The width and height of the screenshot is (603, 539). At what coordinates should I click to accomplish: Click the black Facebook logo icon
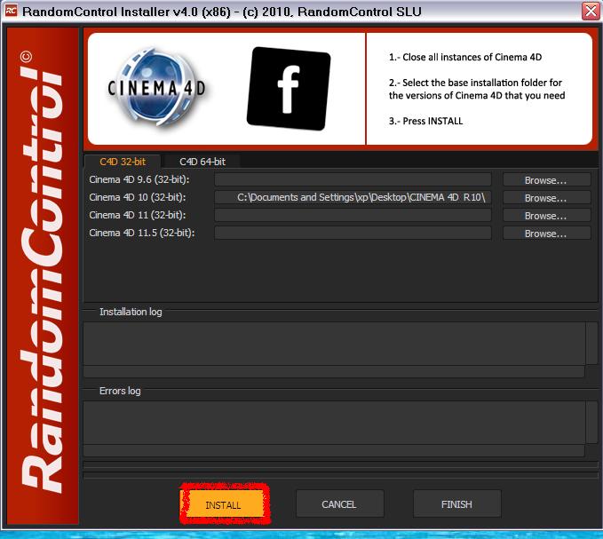[x=289, y=89]
